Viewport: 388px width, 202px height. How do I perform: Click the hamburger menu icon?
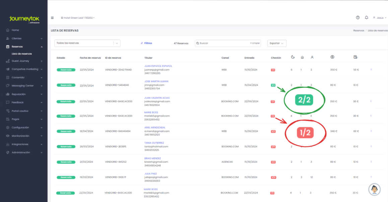pyautogui.click(x=52, y=18)
